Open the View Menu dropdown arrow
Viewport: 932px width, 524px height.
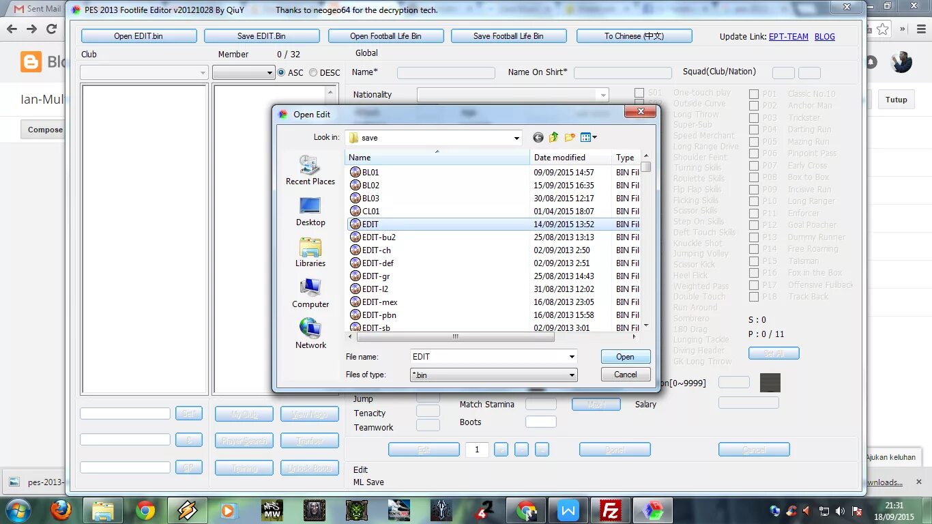pos(595,138)
